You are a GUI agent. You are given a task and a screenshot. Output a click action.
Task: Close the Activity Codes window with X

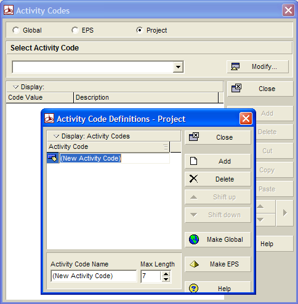[x=288, y=10]
